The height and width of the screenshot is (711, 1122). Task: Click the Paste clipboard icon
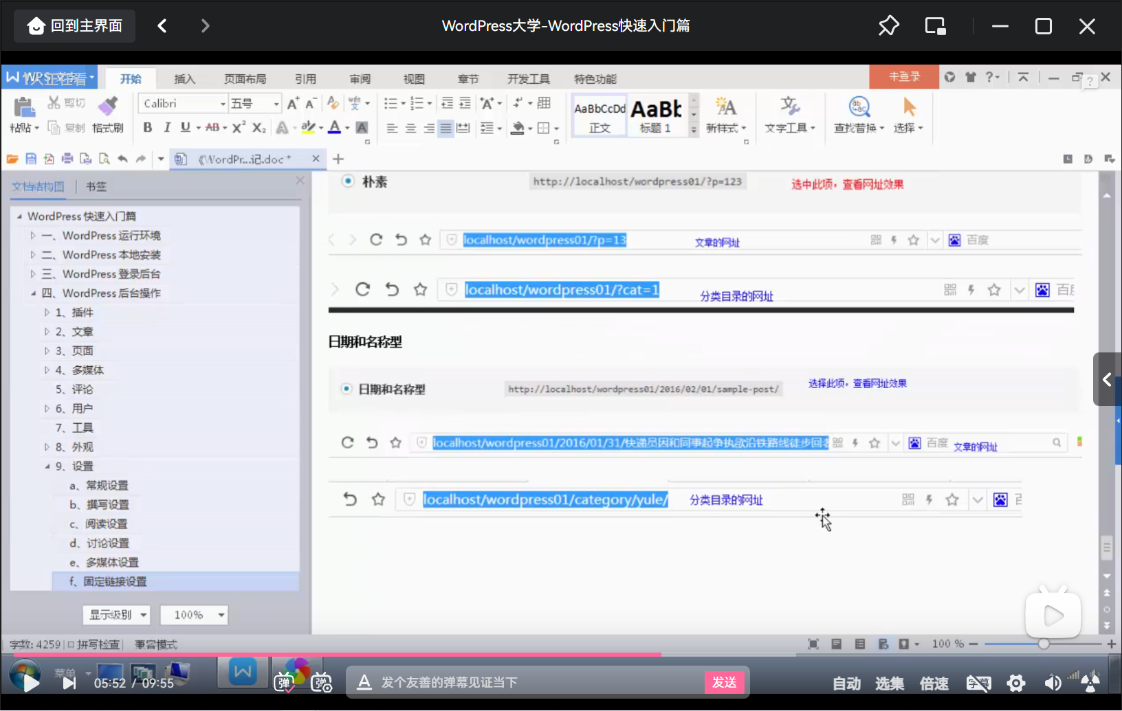point(24,107)
